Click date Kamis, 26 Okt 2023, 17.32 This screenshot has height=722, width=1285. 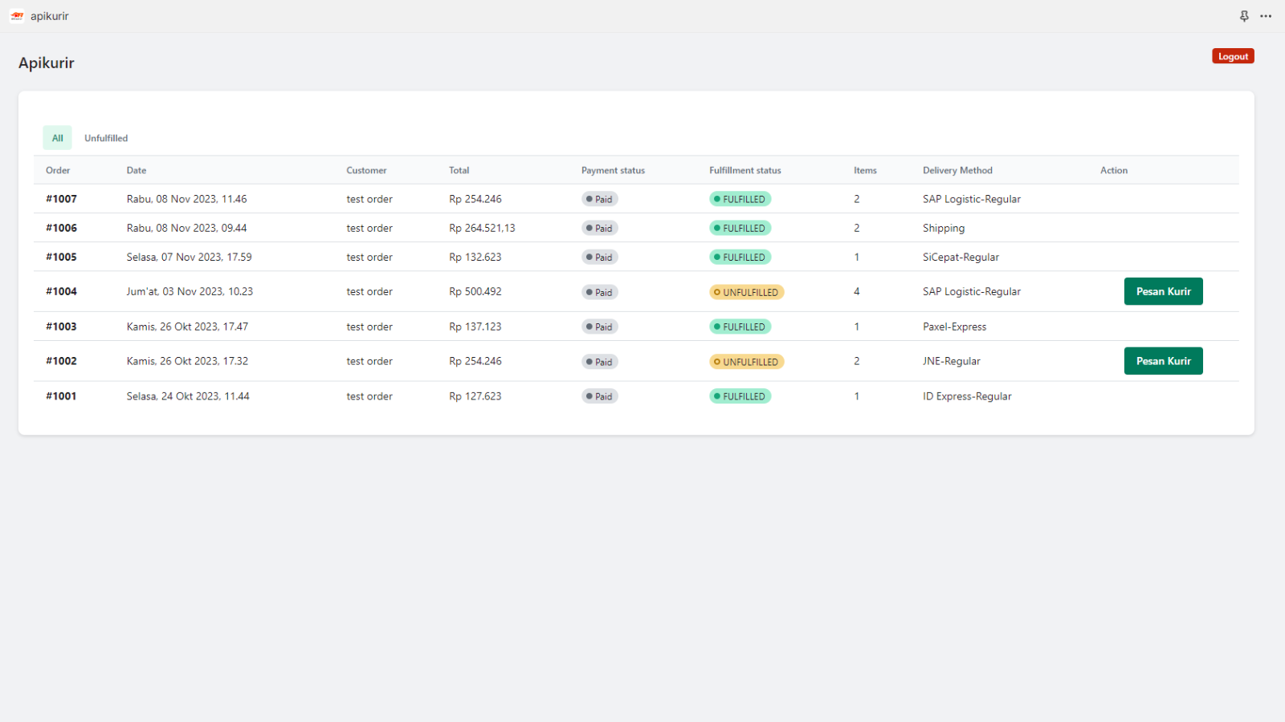[x=187, y=361]
